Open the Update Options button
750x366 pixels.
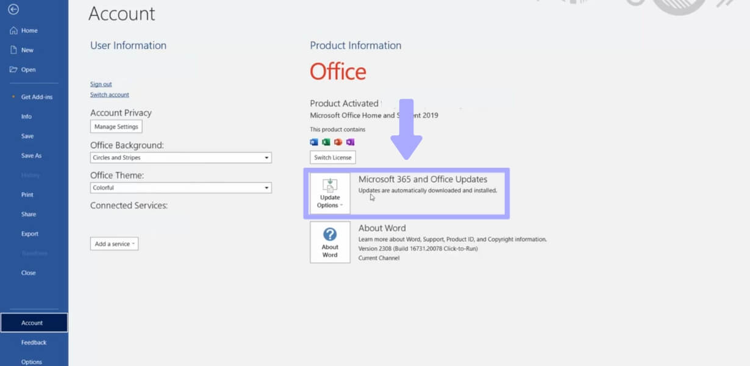point(330,193)
